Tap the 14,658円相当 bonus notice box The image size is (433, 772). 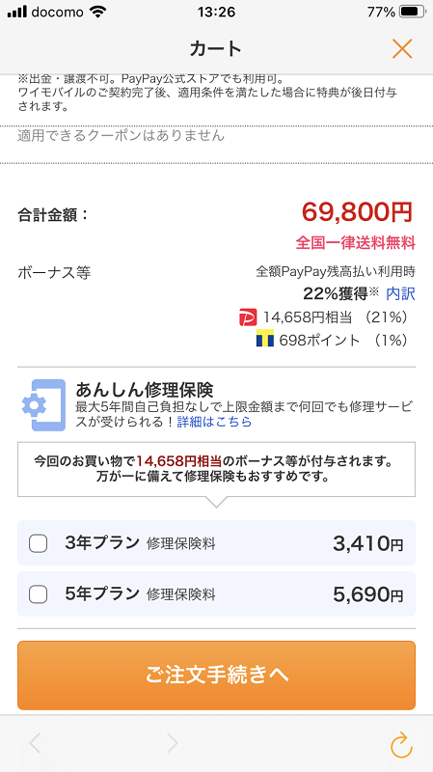pos(216,469)
